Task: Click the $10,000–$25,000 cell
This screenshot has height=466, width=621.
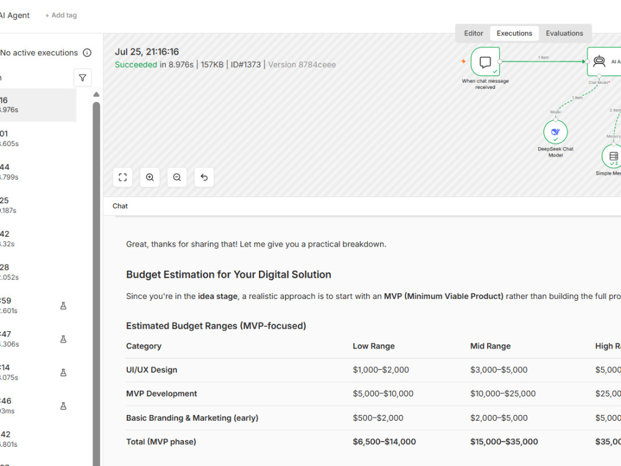Action: pyautogui.click(x=503, y=393)
